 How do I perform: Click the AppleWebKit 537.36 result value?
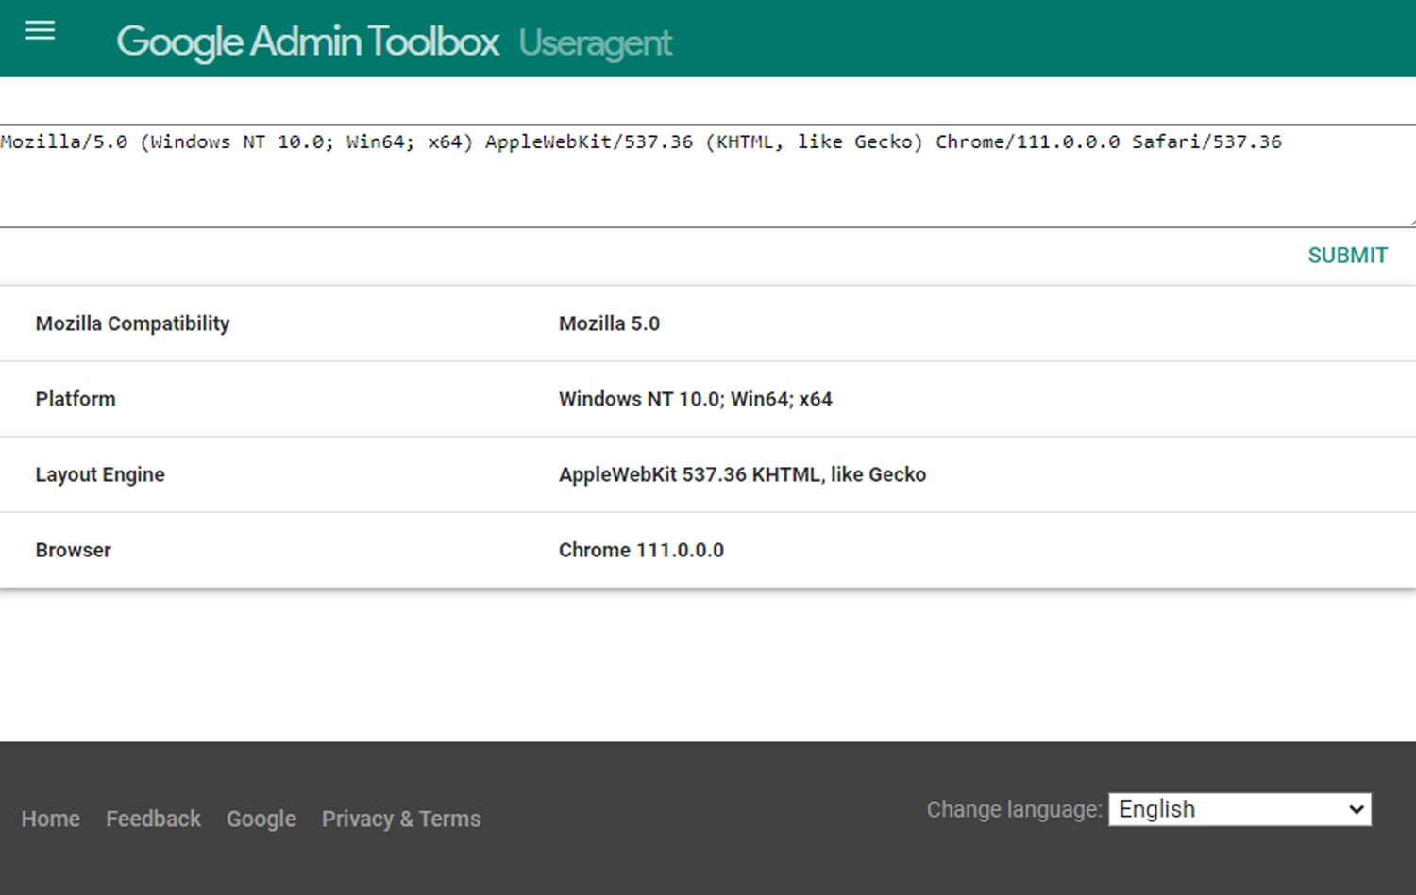tap(742, 474)
